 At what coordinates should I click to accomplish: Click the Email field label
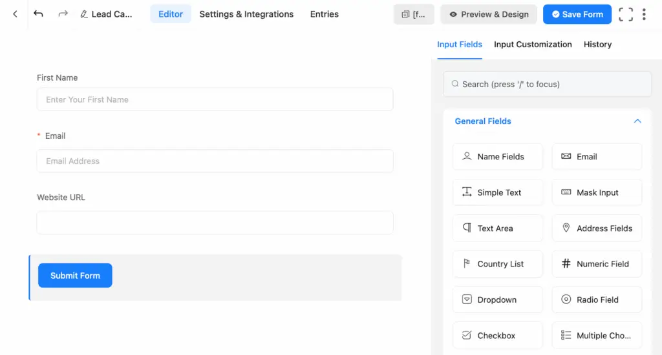[56, 136]
